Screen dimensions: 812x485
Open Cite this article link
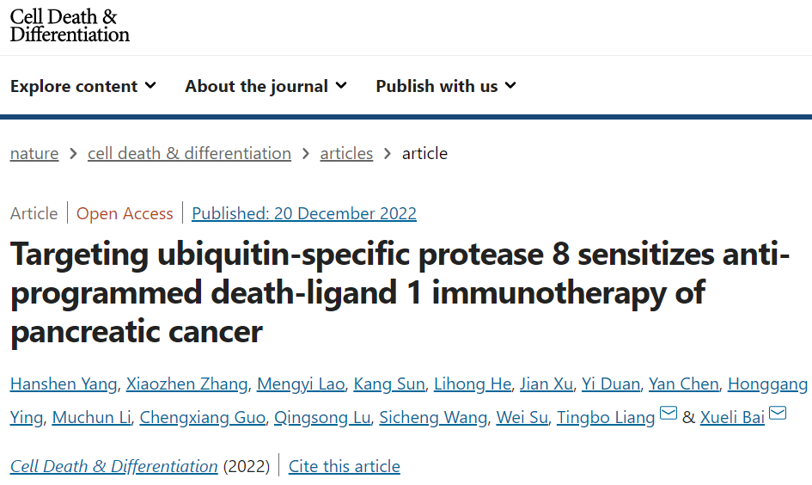tap(345, 466)
